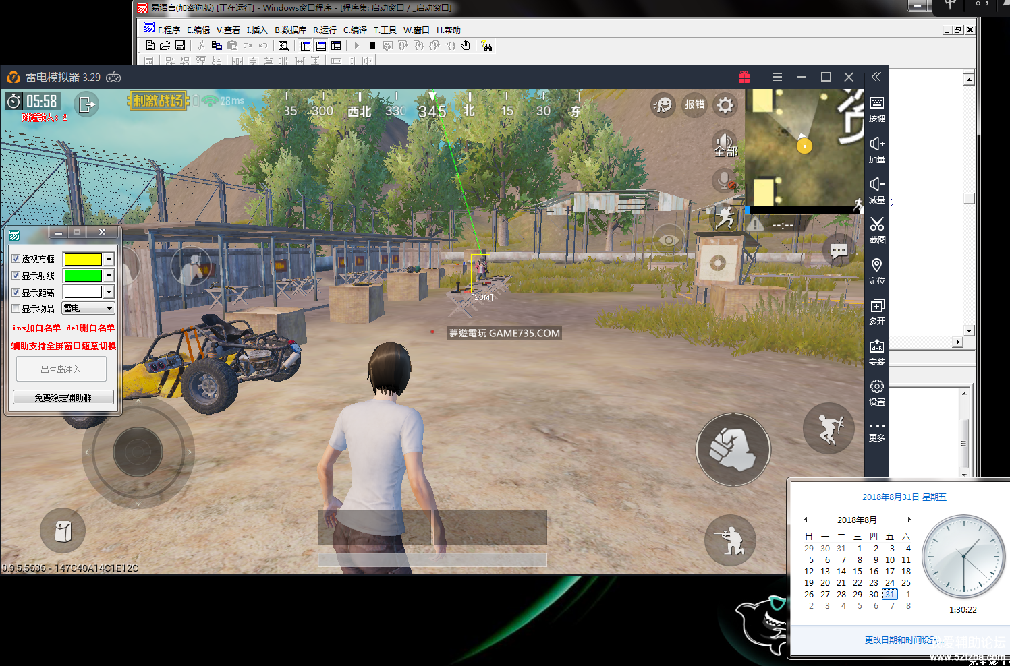
Task: Tap the in-game crouch button
Action: [730, 541]
